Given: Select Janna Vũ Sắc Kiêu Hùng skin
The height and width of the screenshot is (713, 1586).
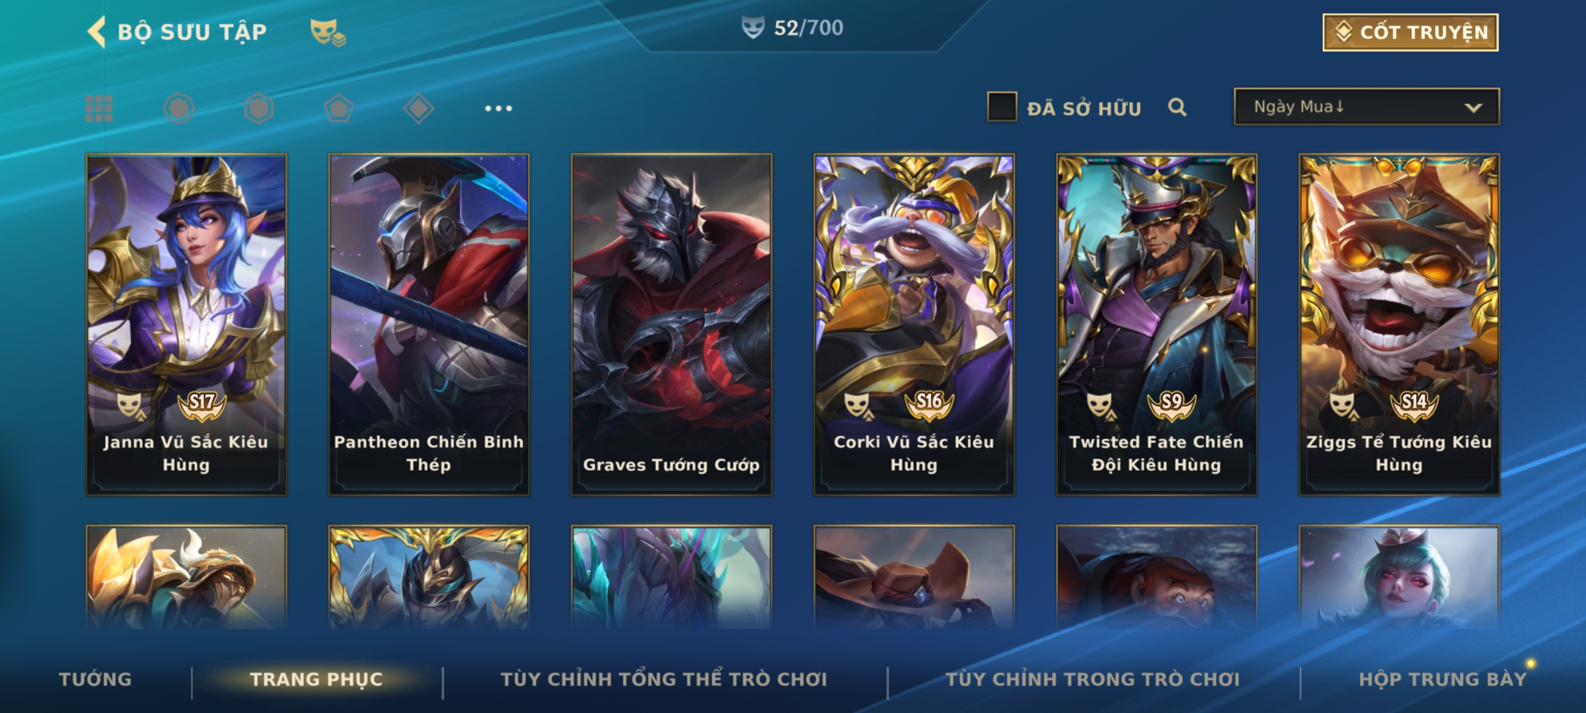Looking at the screenshot, I should tap(186, 325).
